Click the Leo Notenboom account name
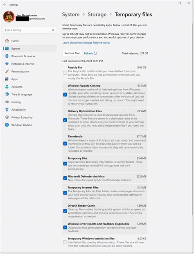This screenshot has height=254, width=194. pyautogui.click(x=27, y=15)
